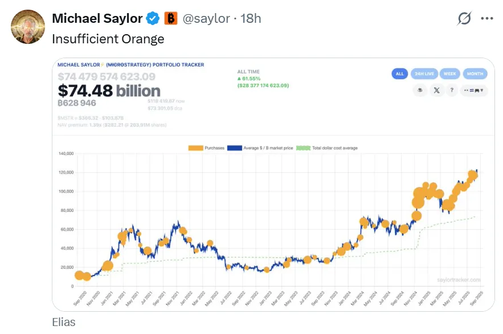The image size is (503, 334).
Task: Click Michael Saylor's profile avatar
Action: click(28, 27)
